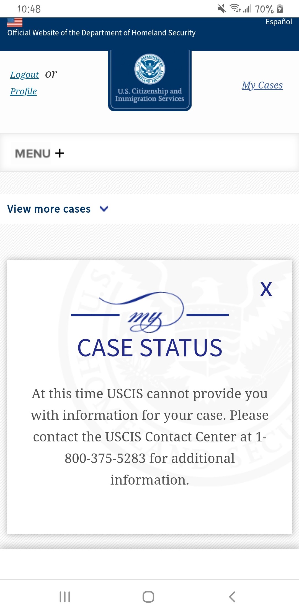Close the case status card with X
The image size is (299, 614).
266,290
